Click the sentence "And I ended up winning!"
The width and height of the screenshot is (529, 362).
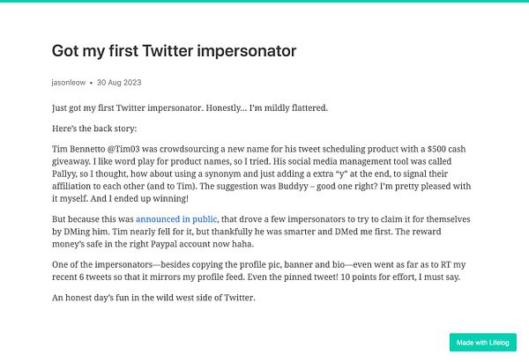click(x=139, y=198)
